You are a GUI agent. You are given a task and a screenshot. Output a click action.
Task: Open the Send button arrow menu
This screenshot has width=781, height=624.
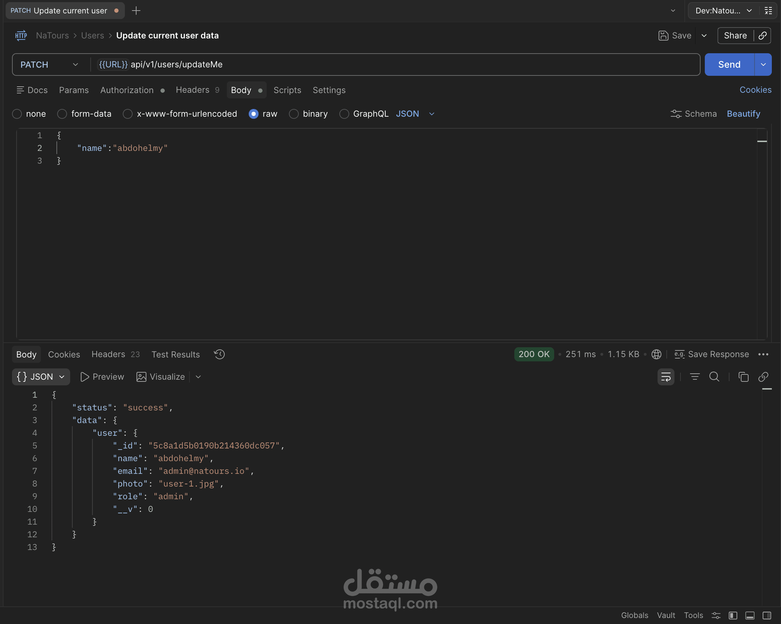pyautogui.click(x=763, y=65)
